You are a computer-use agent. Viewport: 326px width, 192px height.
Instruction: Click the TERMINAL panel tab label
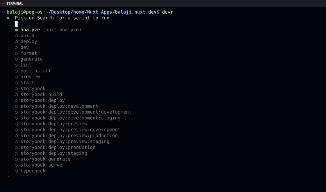tap(15, 3)
